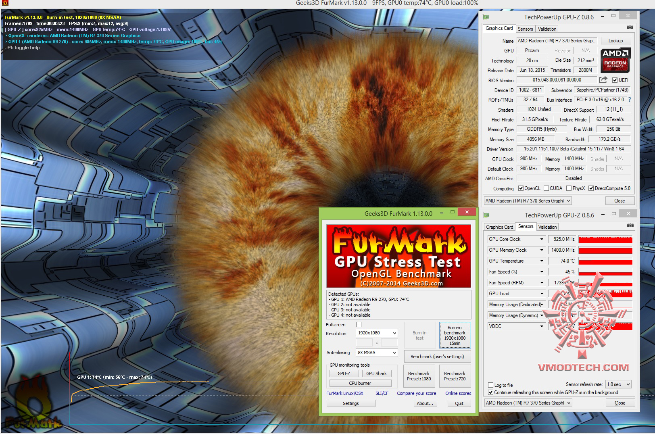
Task: Toggle the OpenCL checkbox
Action: [521, 188]
